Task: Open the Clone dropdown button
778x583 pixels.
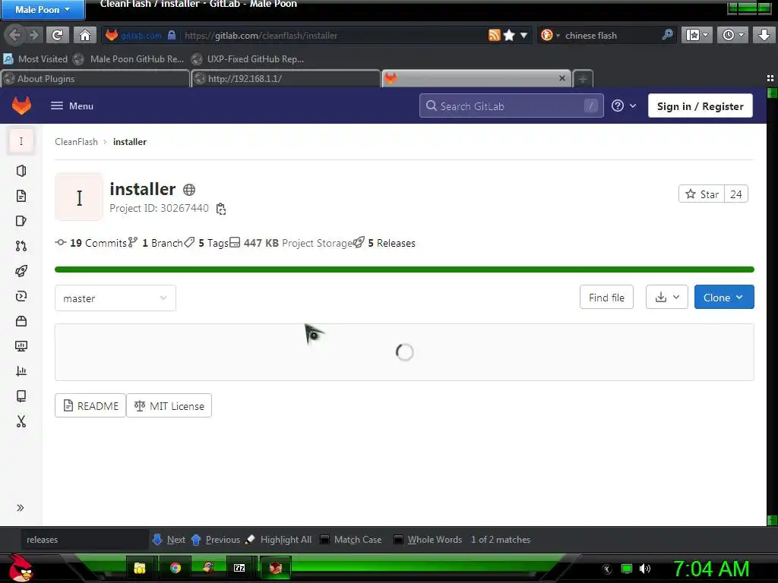Action: [x=724, y=297]
